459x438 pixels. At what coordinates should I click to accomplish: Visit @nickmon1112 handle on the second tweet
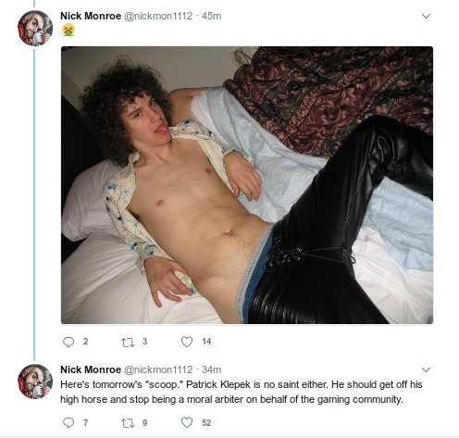click(158, 369)
